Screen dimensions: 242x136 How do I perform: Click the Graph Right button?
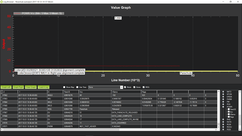[x=18, y=87]
